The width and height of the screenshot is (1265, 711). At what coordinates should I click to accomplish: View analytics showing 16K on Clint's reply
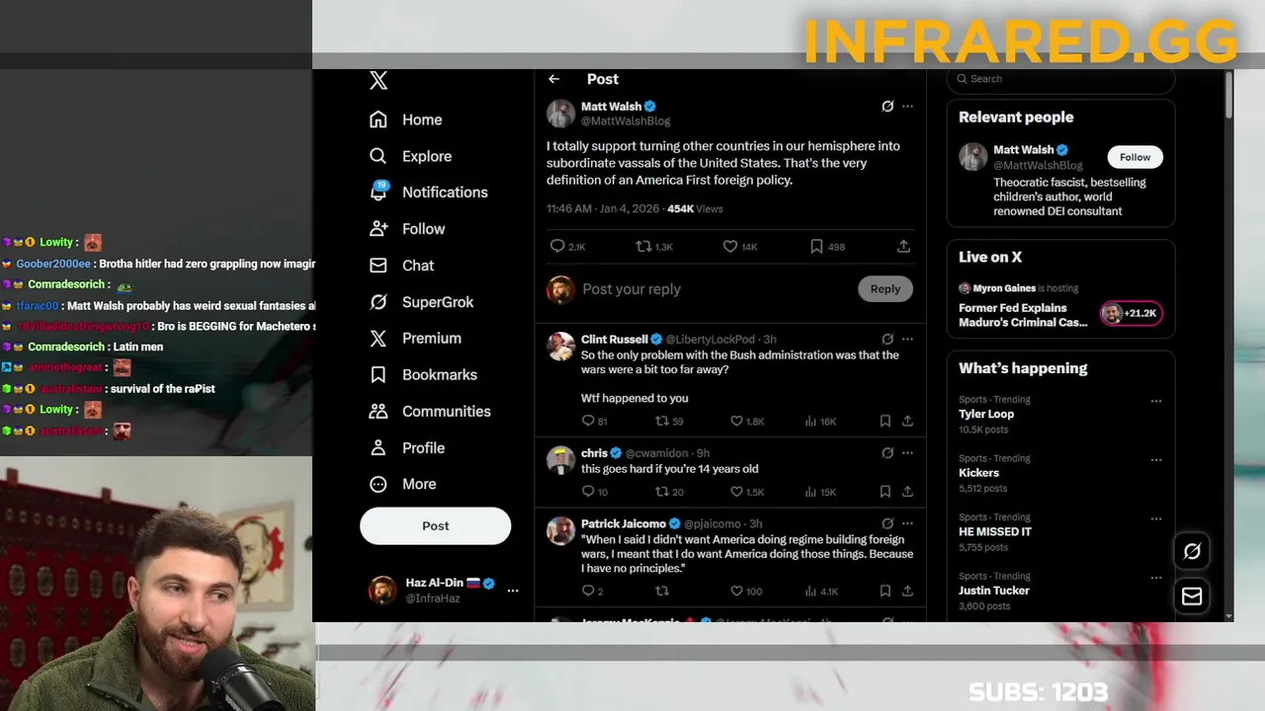click(x=820, y=422)
